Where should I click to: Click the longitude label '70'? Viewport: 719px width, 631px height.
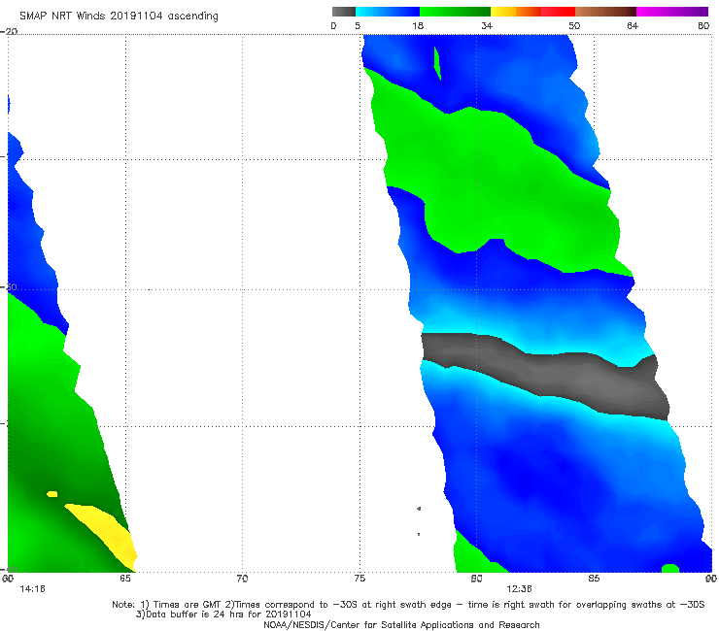[x=242, y=579]
